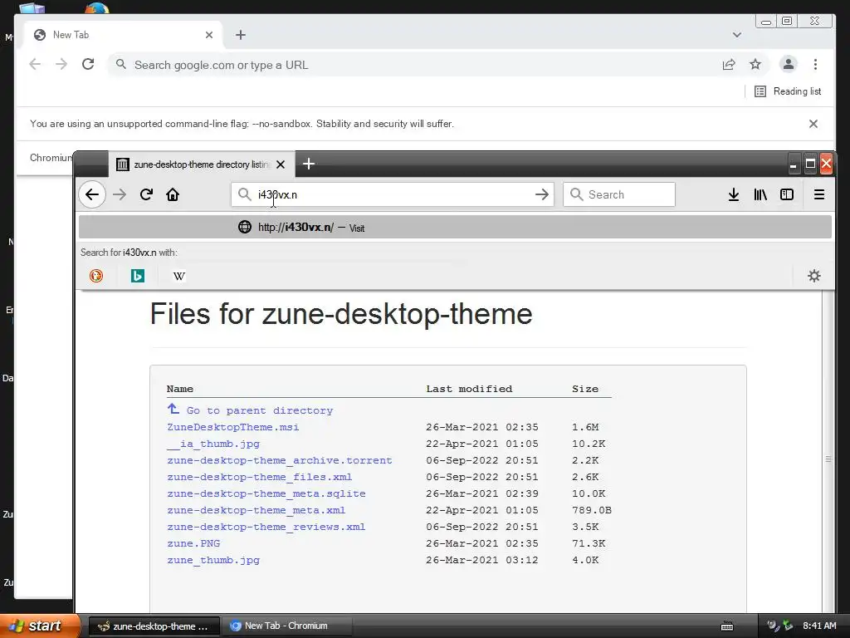Go back in the Chromium window

[35, 64]
